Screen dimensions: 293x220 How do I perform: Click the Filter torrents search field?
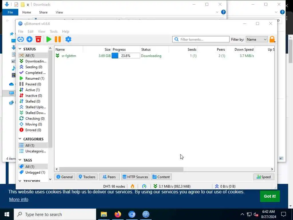click(201, 40)
